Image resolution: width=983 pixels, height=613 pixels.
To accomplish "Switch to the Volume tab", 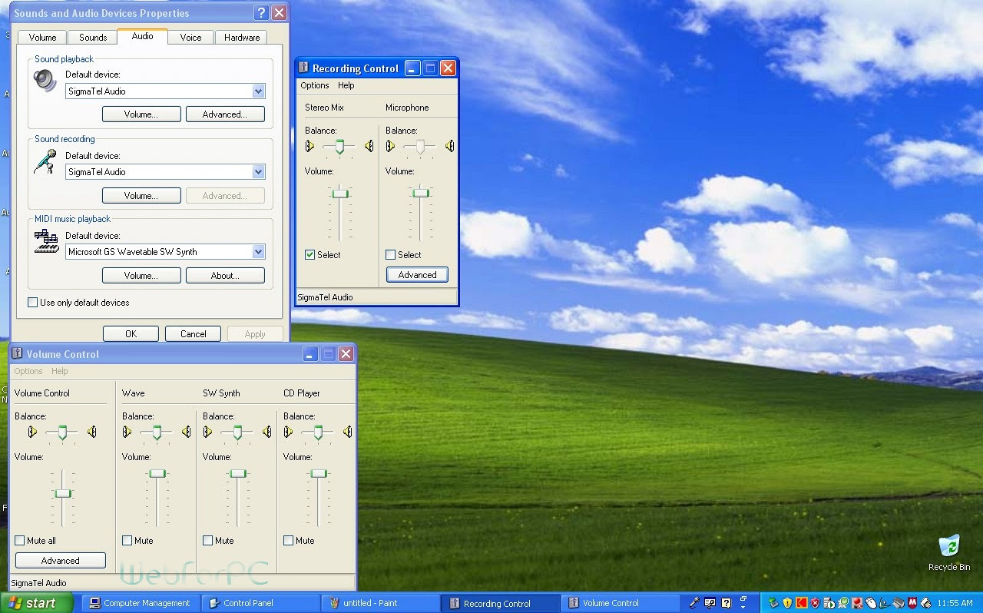I will (42, 38).
